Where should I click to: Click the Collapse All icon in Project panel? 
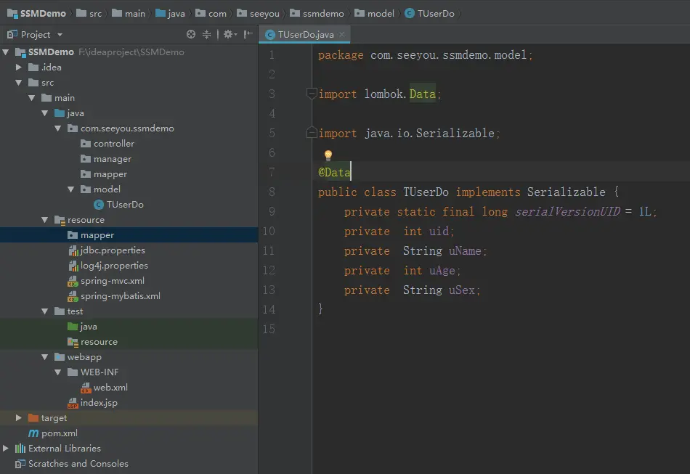tap(207, 34)
